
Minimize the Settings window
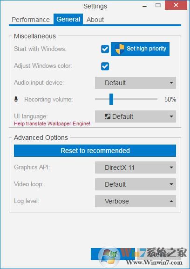tap(144, 7)
